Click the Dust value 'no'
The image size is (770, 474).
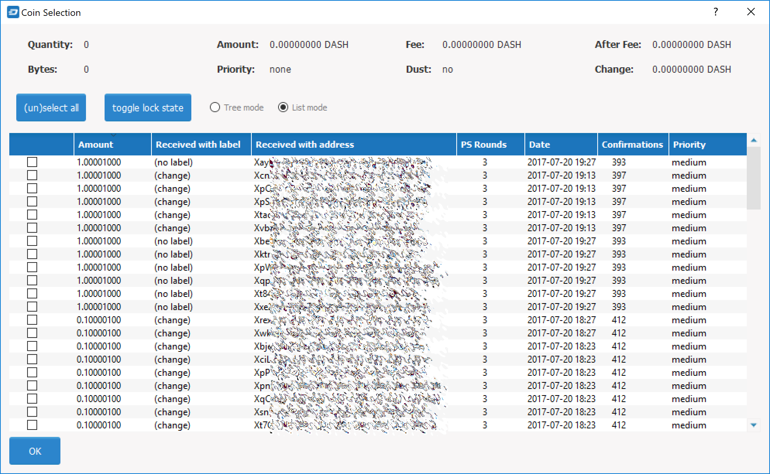coord(448,69)
